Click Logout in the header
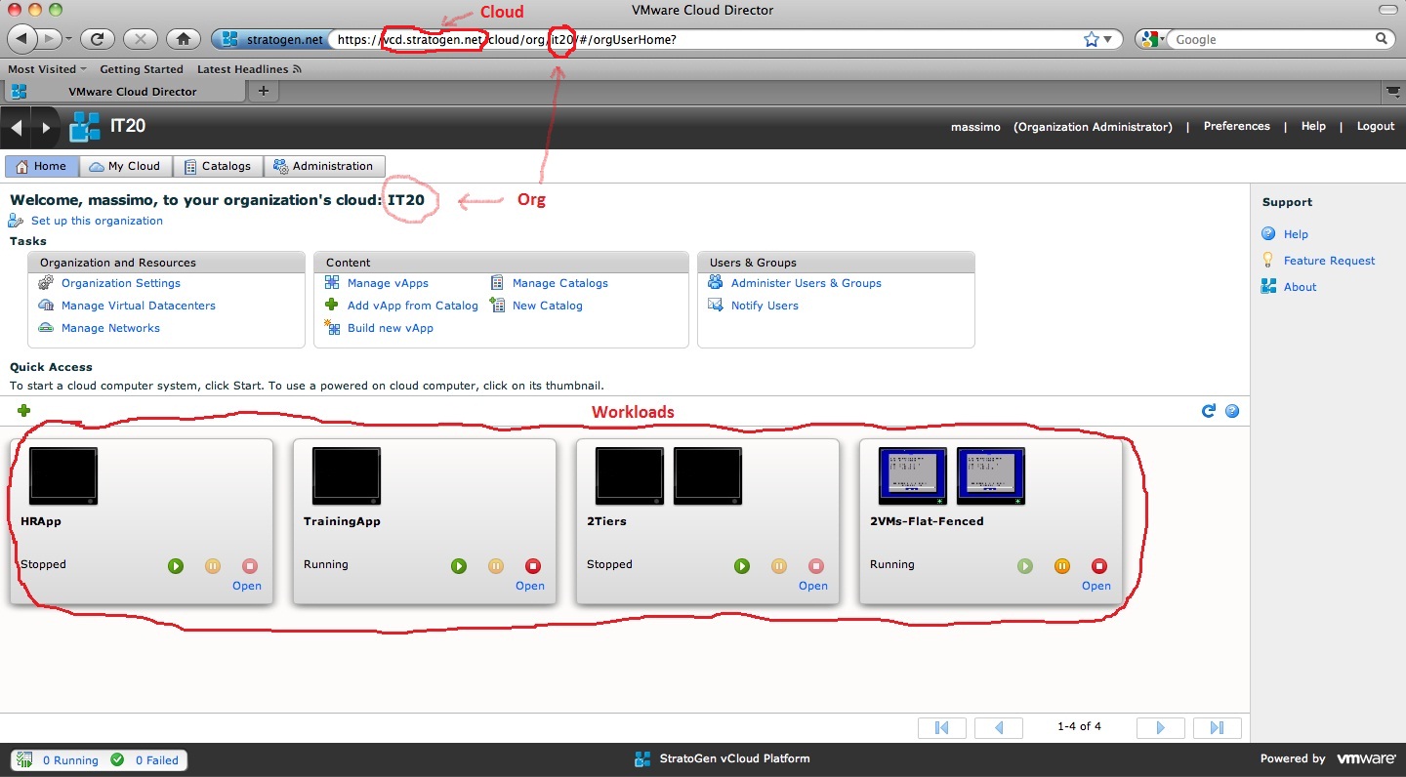The width and height of the screenshot is (1406, 777). click(x=1375, y=127)
